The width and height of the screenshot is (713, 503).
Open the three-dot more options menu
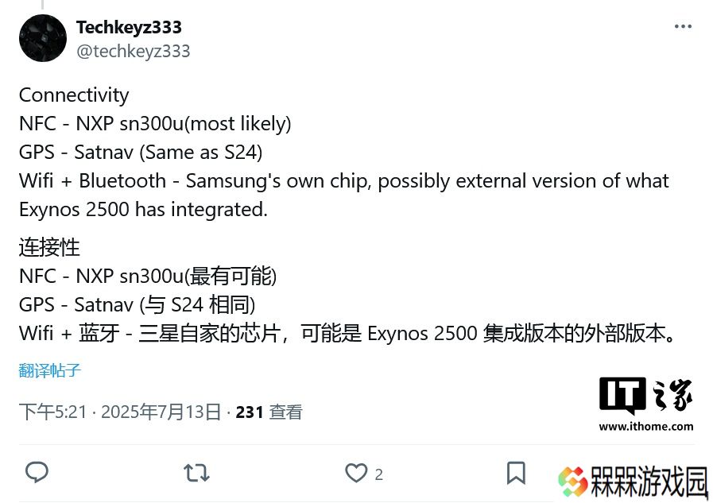coord(683,27)
